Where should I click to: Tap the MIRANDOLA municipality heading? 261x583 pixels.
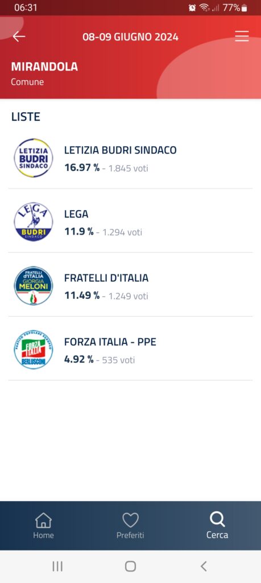click(44, 67)
